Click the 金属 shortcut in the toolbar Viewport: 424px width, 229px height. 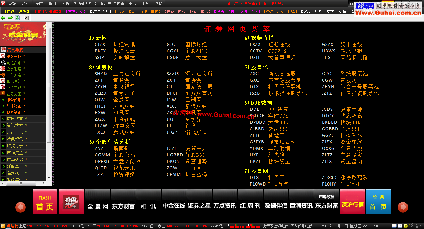231,11
